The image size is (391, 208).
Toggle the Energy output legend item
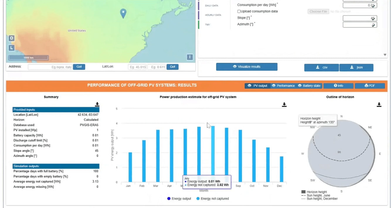point(179,198)
